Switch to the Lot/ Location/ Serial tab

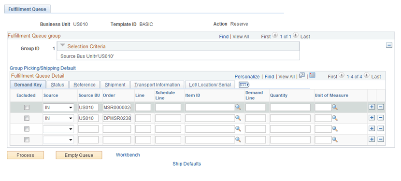tap(210, 84)
